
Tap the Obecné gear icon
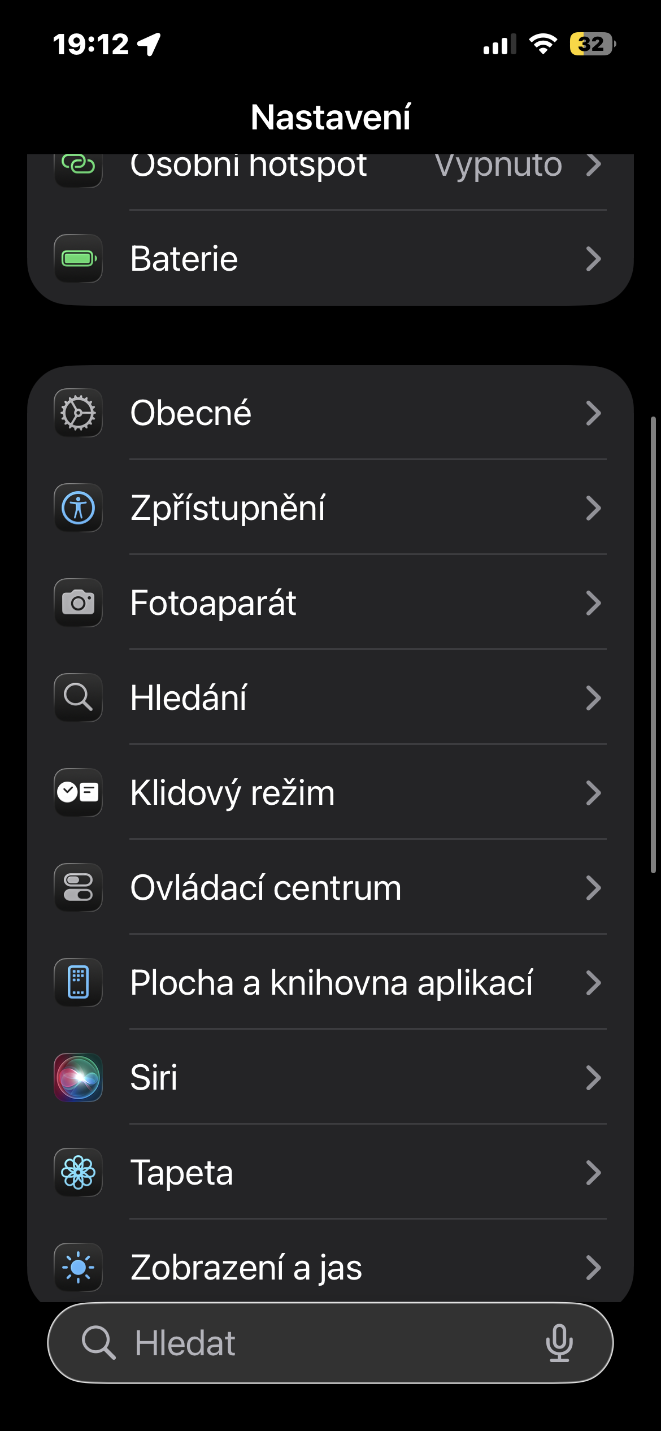pos(78,413)
